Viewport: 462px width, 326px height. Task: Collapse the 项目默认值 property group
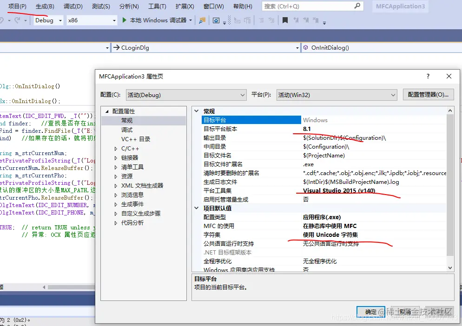point(197,208)
